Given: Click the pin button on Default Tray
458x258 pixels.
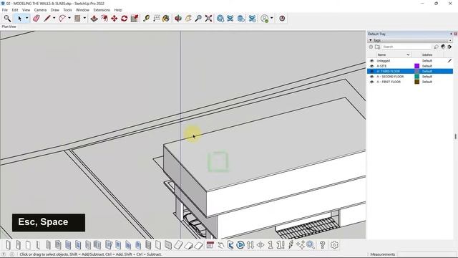Looking at the screenshot, I should [x=451, y=34].
